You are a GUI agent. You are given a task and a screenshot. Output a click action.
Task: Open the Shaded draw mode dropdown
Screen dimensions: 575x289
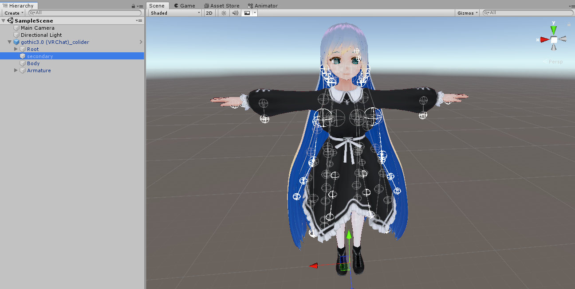[175, 13]
